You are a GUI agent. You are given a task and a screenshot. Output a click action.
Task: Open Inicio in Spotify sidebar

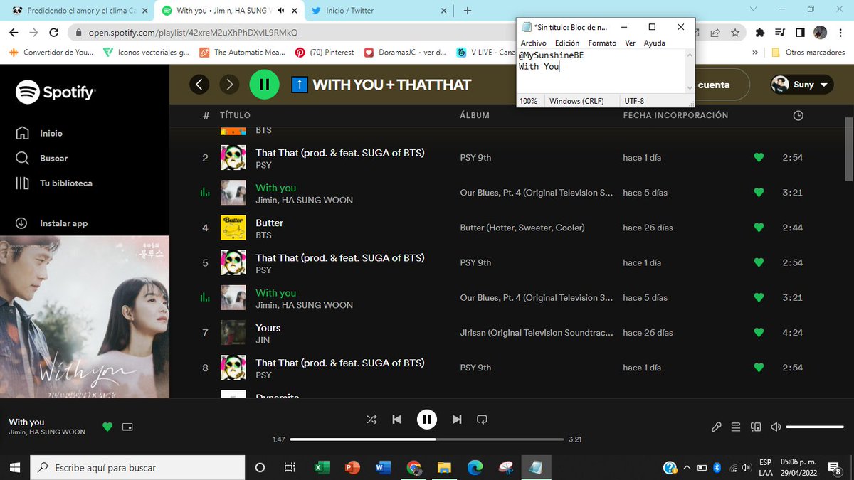click(39, 133)
